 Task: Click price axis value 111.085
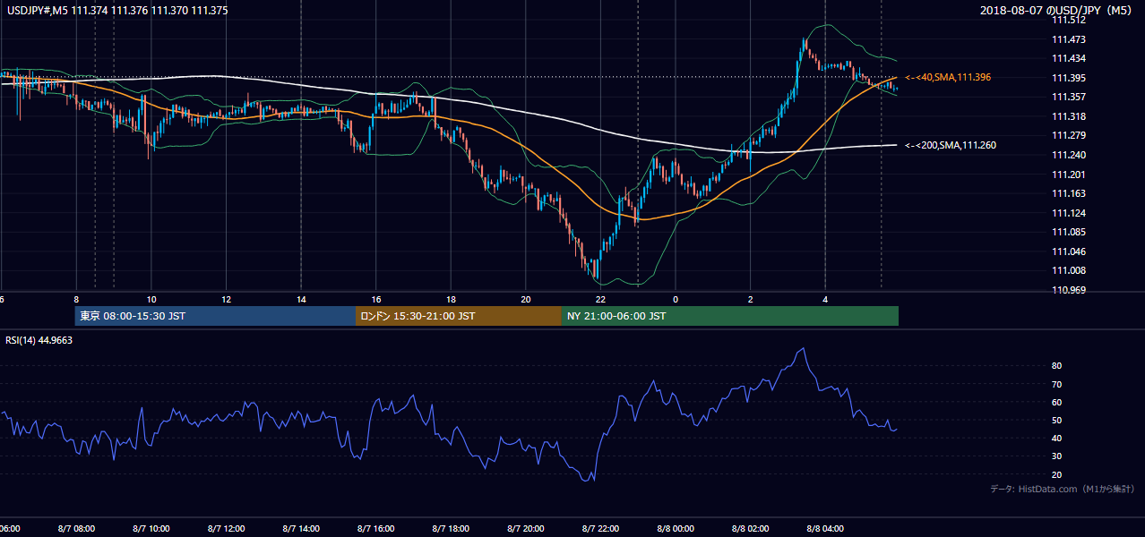pyautogui.click(x=1070, y=232)
